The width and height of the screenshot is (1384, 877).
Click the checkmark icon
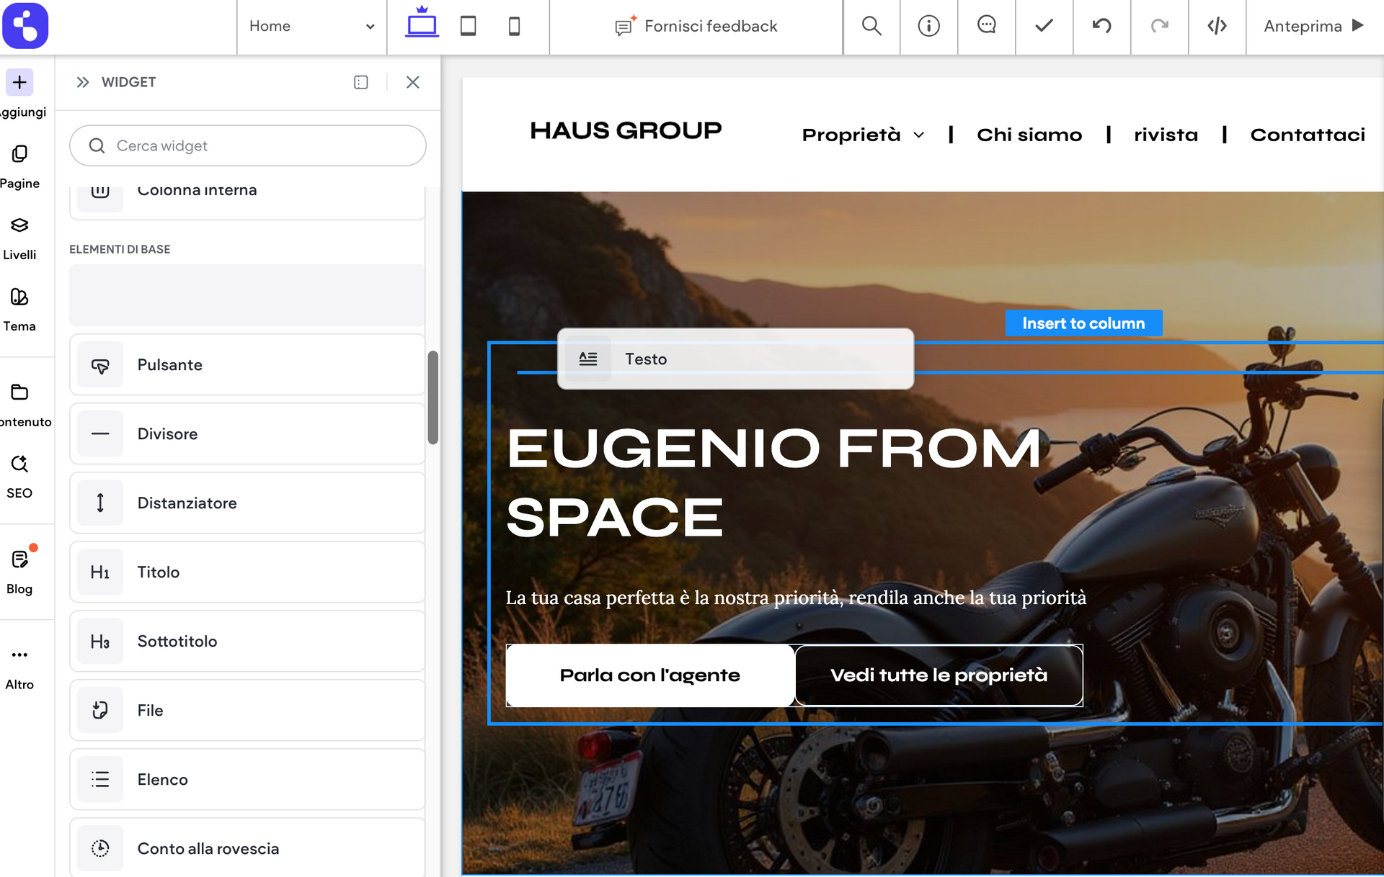click(1044, 27)
